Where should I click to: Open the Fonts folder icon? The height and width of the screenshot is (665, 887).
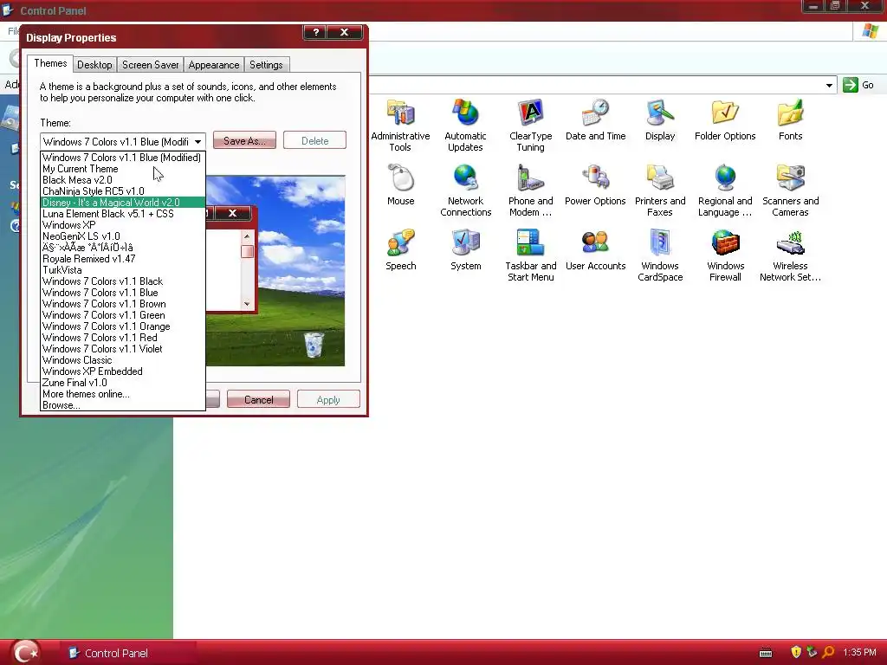(790, 113)
